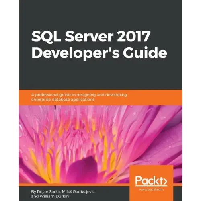Screen dimensions: 201x201
Task: Click the pink lotus flower cover image
Action: point(100,144)
